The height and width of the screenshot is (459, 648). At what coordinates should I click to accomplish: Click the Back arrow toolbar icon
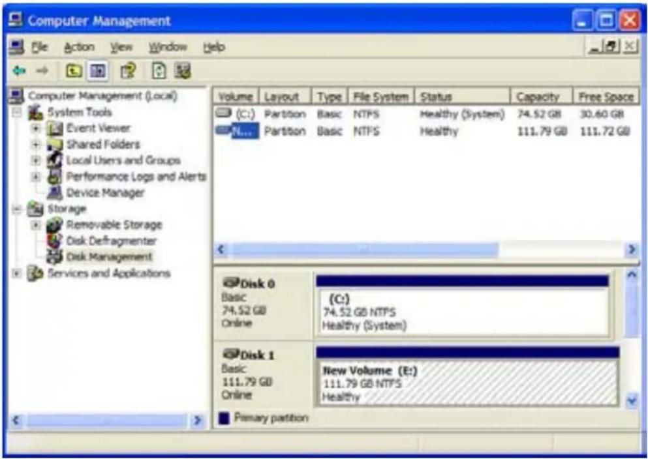tap(18, 72)
